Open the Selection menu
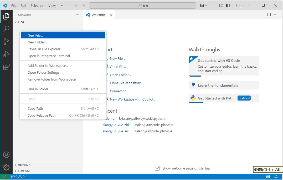Image resolution: width=283 pixels, height=180 pixels. pyautogui.click(x=37, y=6)
